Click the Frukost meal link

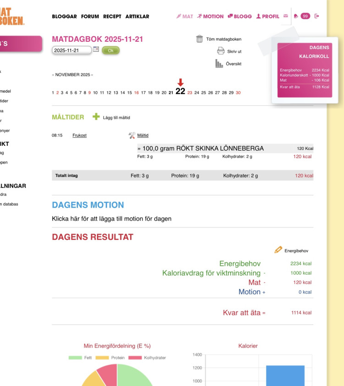pos(79,135)
